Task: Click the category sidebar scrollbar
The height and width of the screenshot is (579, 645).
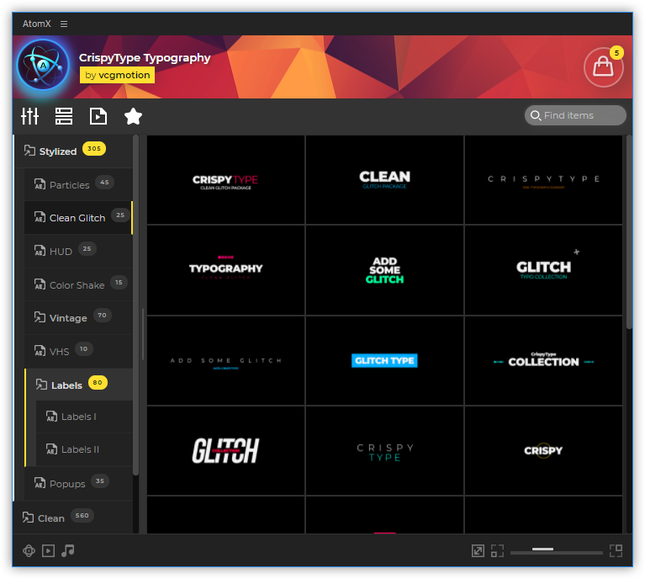Action: point(135,305)
